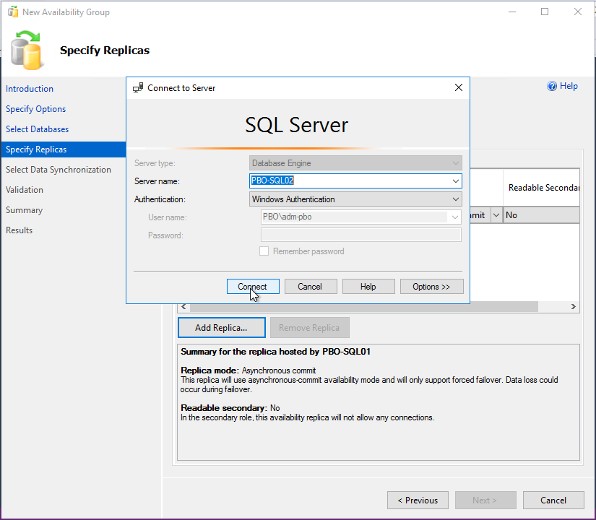This screenshot has width=596, height=520.
Task: Open the Server name dropdown
Action: point(455,181)
